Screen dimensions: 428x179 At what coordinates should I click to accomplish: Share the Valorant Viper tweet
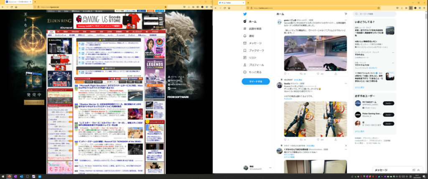pyautogui.click(x=336, y=74)
